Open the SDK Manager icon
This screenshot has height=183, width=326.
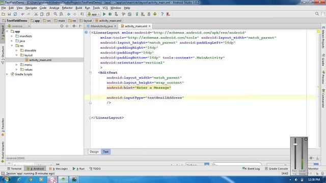click(x=149, y=14)
